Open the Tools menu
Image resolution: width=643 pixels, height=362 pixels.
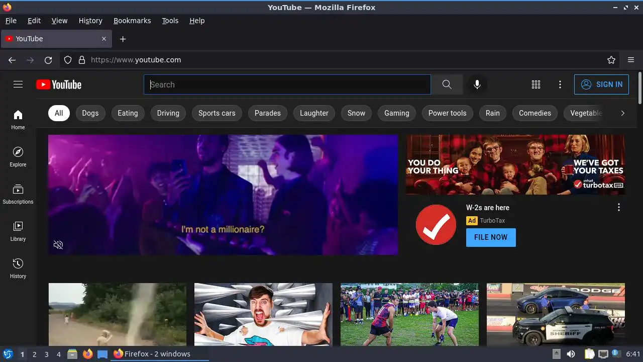pos(170,21)
